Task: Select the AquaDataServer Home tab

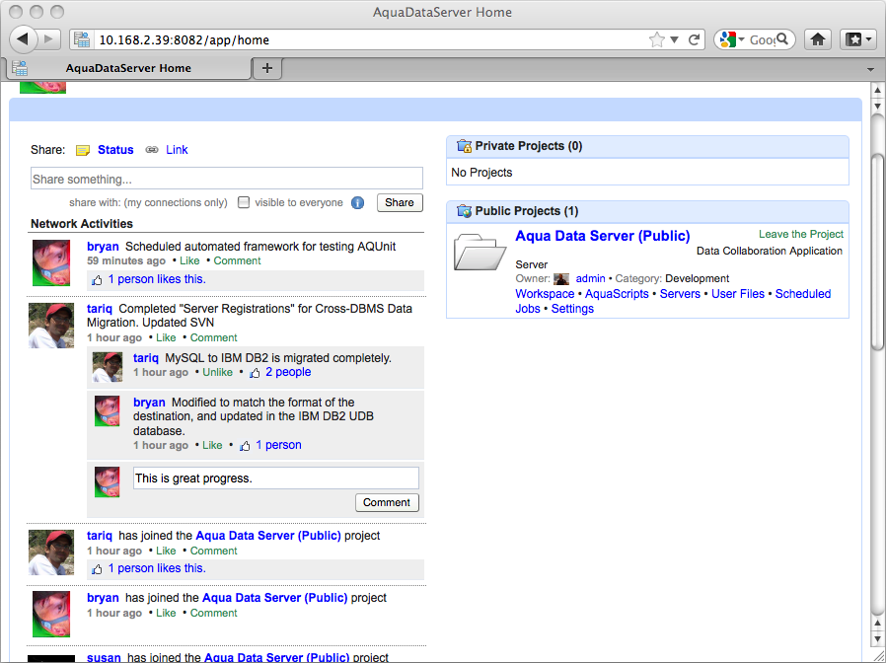Action: (128, 68)
